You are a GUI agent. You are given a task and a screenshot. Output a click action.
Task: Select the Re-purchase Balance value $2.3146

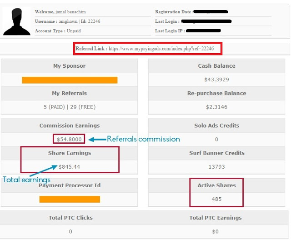216,107
